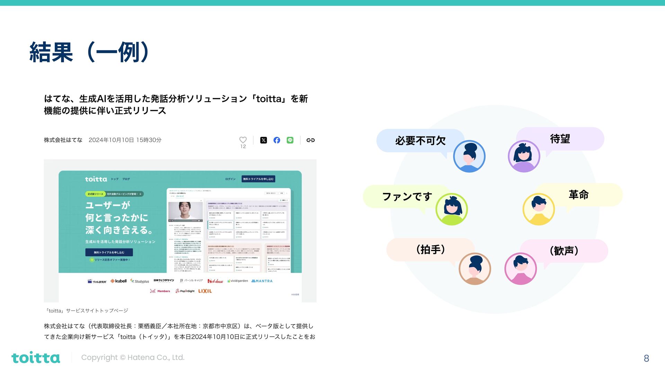The image size is (665, 374).
Task: Click the LIXIL logo in the screenshot
Action: coord(205,291)
